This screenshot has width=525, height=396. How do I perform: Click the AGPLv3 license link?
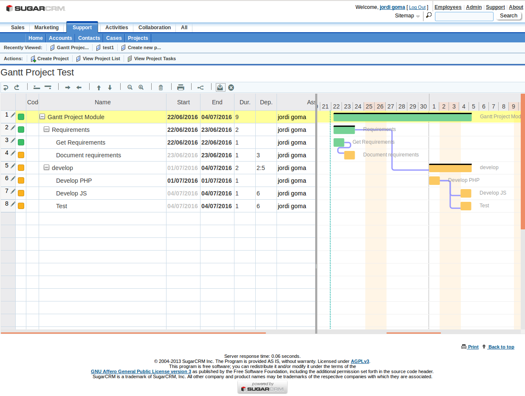[x=360, y=361]
